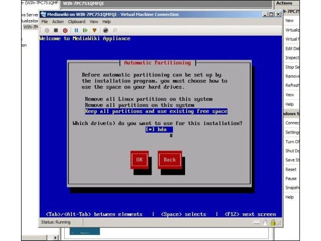Click Reset in the Actions pane

coord(291,170)
